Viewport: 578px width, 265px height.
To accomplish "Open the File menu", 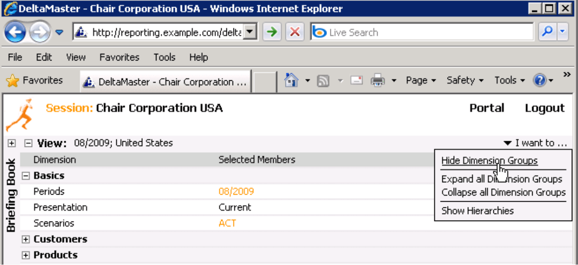I will click(x=15, y=57).
